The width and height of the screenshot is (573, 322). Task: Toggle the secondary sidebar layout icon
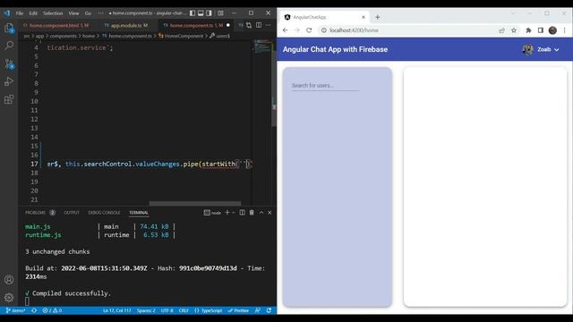click(x=209, y=13)
